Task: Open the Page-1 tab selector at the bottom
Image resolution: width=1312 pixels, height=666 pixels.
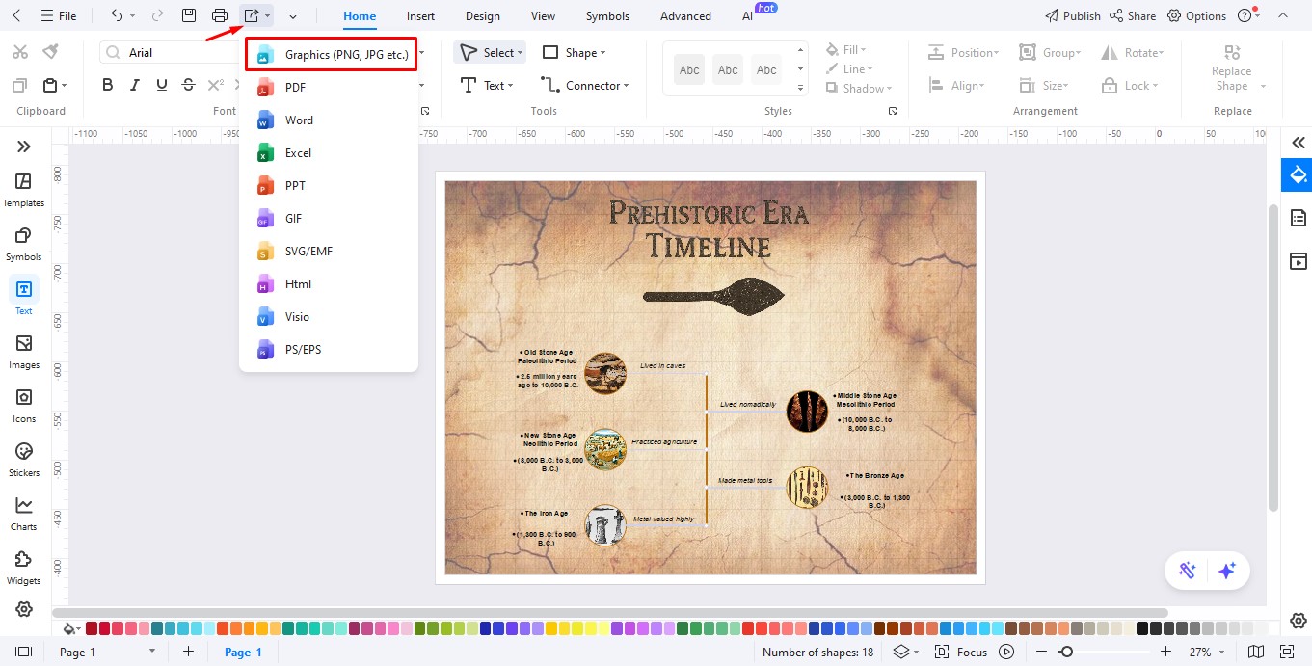Action: click(x=106, y=652)
